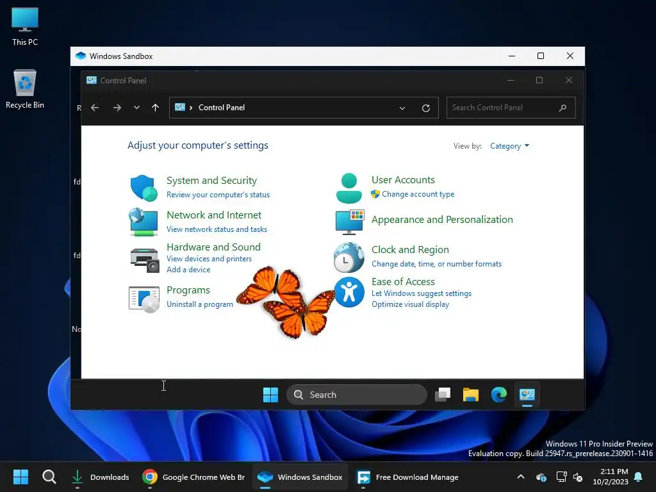The image size is (656, 492).
Task: Open the System and Security shield icon
Action: click(144, 188)
